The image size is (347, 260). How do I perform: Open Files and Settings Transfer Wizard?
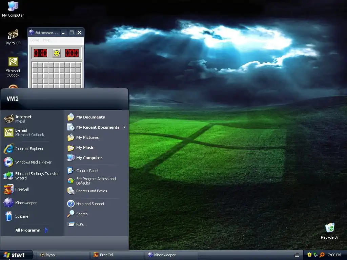32,176
